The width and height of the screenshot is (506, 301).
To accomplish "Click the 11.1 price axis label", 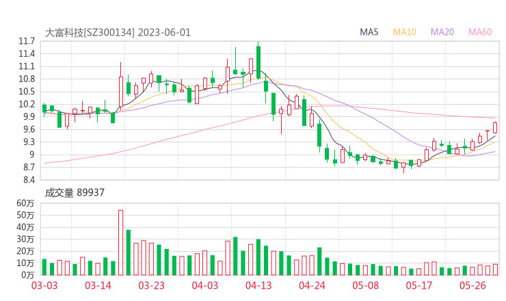I will tap(27, 66).
